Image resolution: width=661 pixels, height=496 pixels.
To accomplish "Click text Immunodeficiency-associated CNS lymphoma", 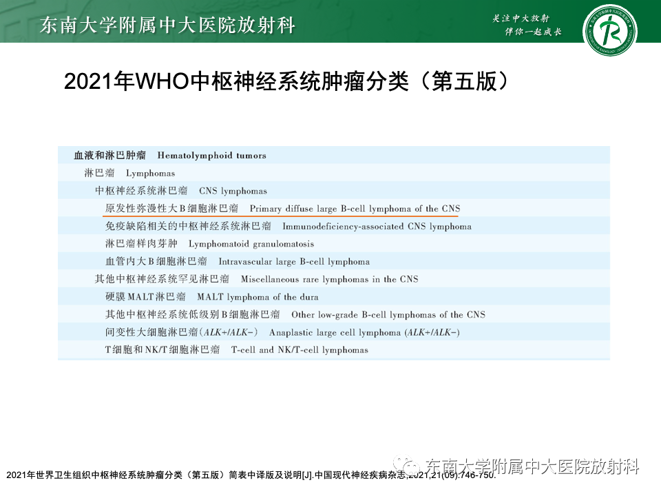I will (x=377, y=226).
